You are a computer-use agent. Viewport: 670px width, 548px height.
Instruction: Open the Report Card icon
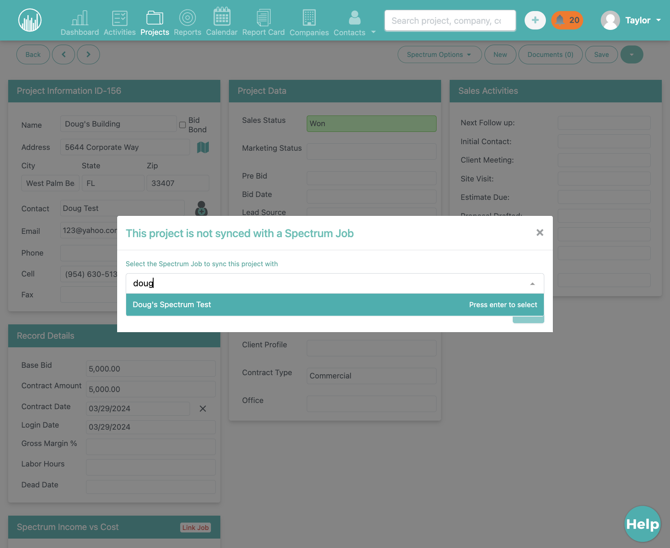(263, 18)
